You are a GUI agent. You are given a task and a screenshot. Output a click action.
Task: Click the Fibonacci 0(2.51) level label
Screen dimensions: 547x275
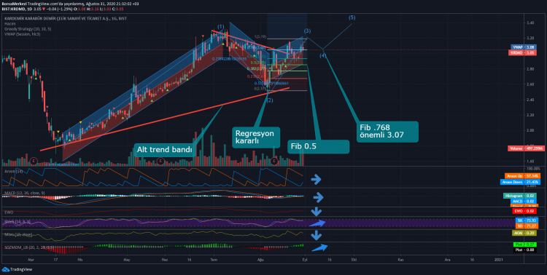point(260,89)
